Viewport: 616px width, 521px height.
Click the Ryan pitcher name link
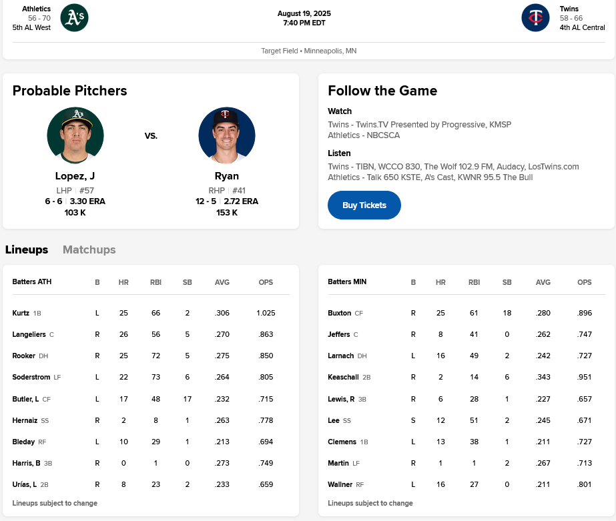point(227,176)
